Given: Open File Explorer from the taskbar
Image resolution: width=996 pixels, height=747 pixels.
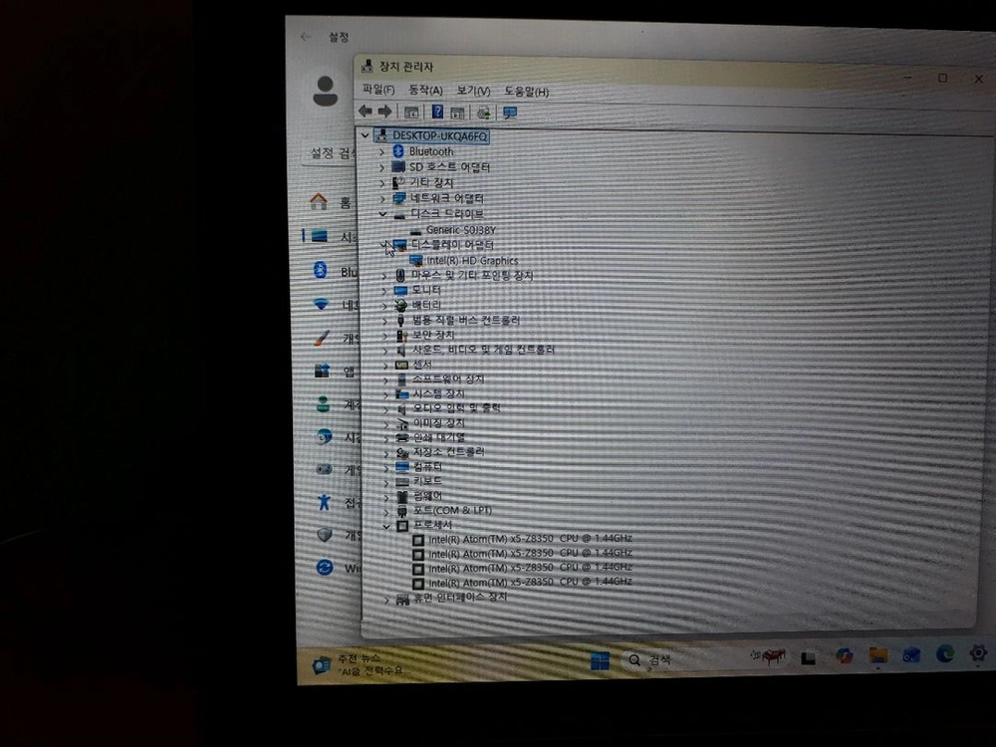Looking at the screenshot, I should pos(877,655).
